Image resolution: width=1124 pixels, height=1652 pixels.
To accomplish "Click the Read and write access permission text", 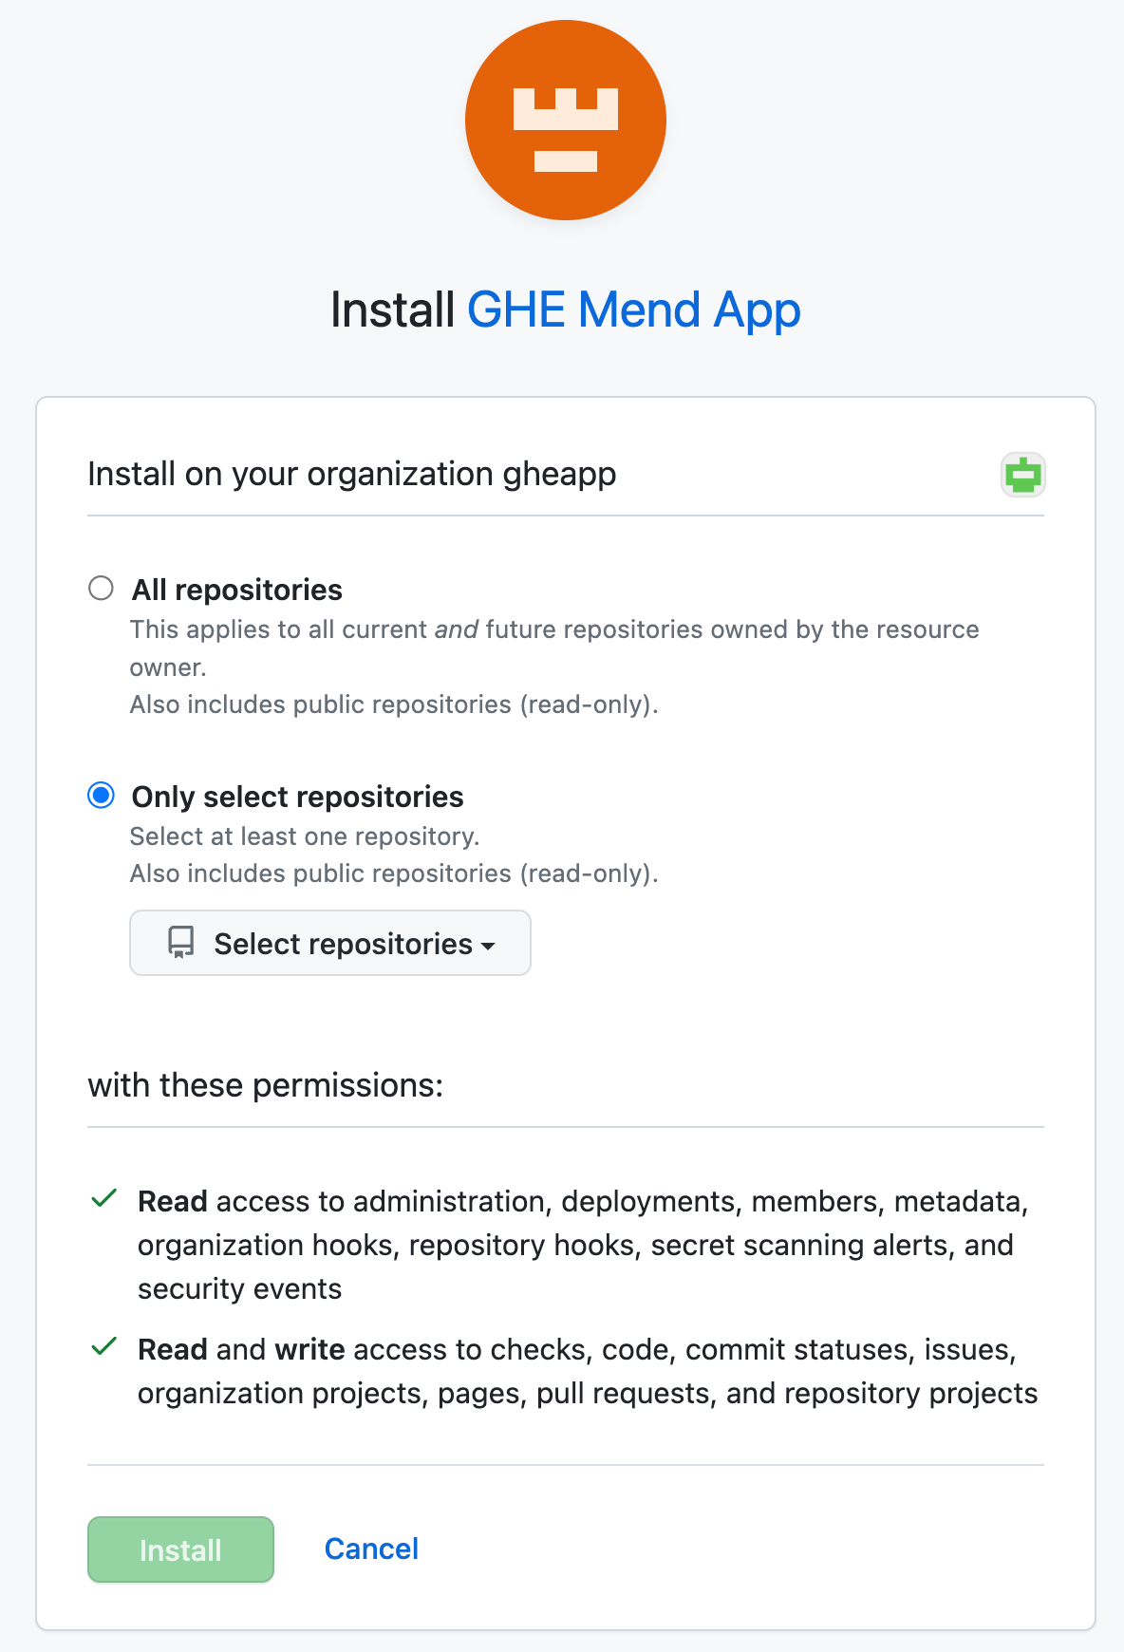I will pos(587,1371).
